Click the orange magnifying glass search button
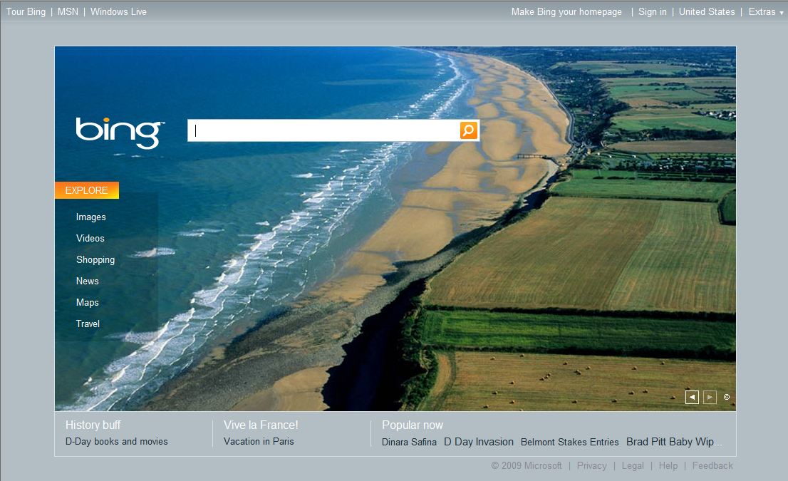The width and height of the screenshot is (788, 481). [468, 130]
